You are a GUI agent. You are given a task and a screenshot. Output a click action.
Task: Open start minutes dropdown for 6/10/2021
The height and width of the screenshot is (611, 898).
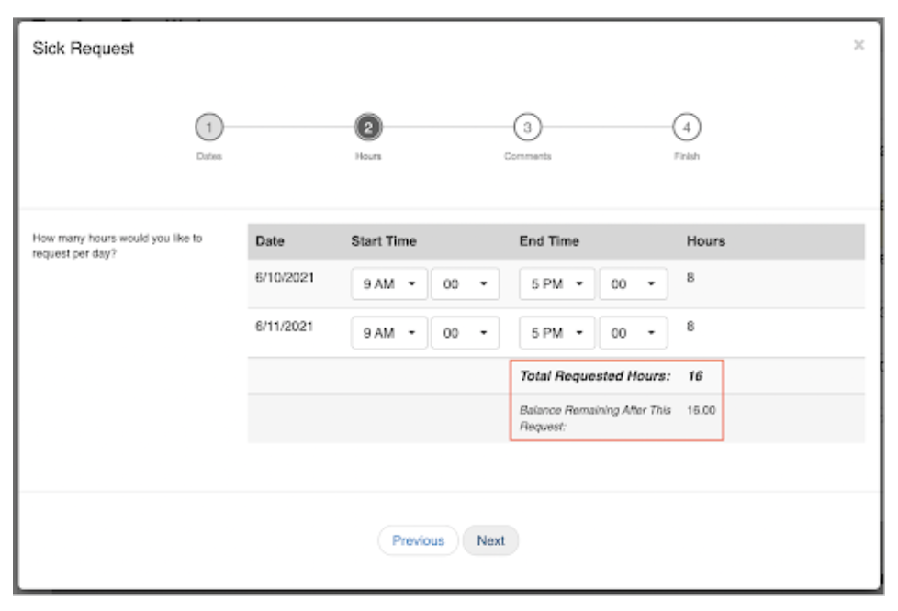point(465,284)
